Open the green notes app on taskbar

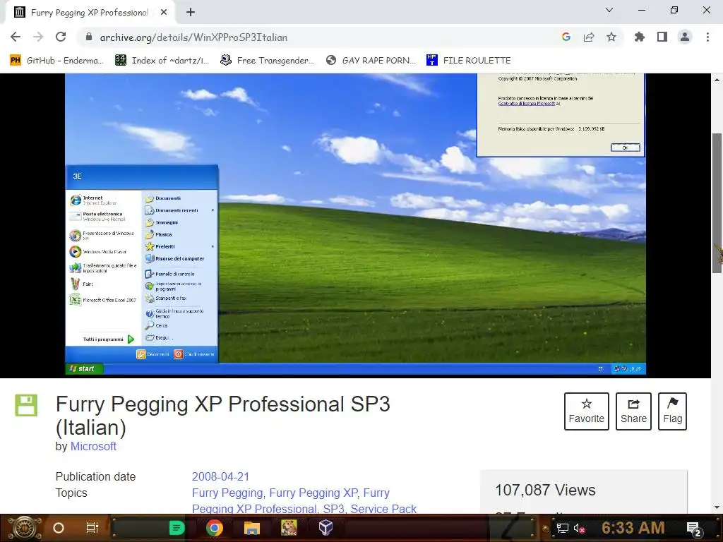coord(177,528)
